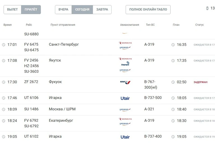Viewport: 215px width, 143px height.
Task: Click the Azur Air logo for Fukuoka flight
Action: 125,82
